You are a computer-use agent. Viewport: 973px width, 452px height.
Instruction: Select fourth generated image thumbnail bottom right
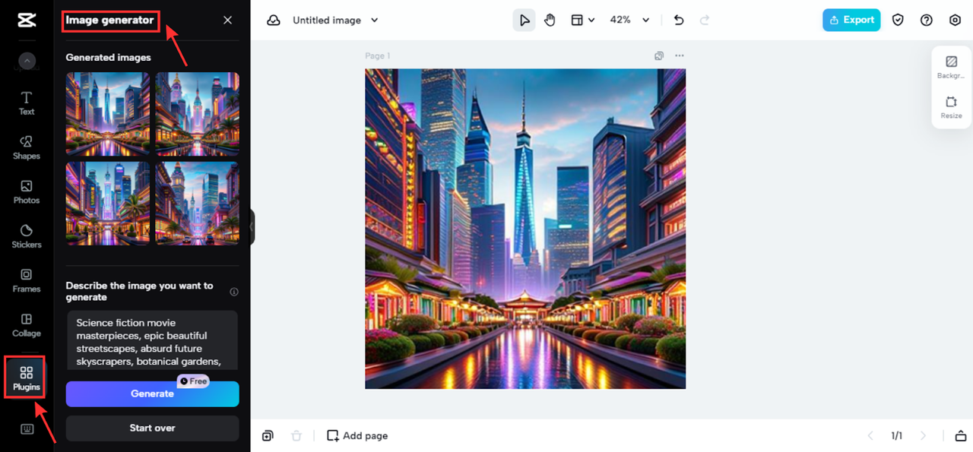pos(198,203)
